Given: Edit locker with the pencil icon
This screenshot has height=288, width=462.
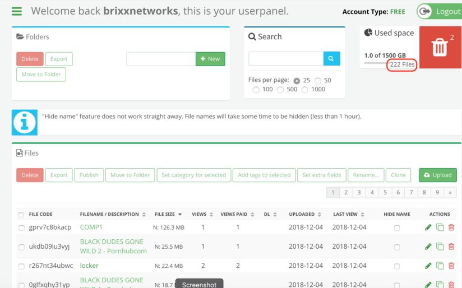Looking at the screenshot, I should 428,266.
